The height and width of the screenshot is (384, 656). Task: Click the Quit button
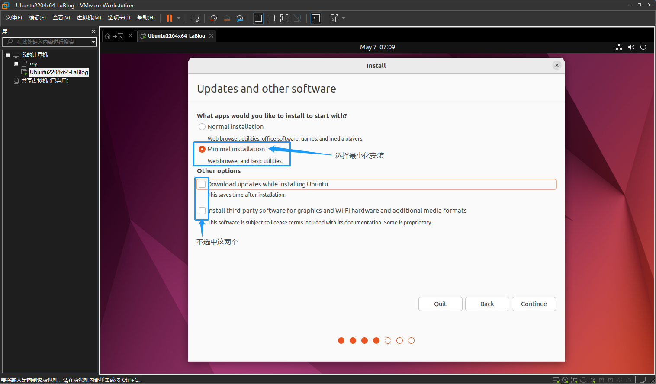[441, 304]
